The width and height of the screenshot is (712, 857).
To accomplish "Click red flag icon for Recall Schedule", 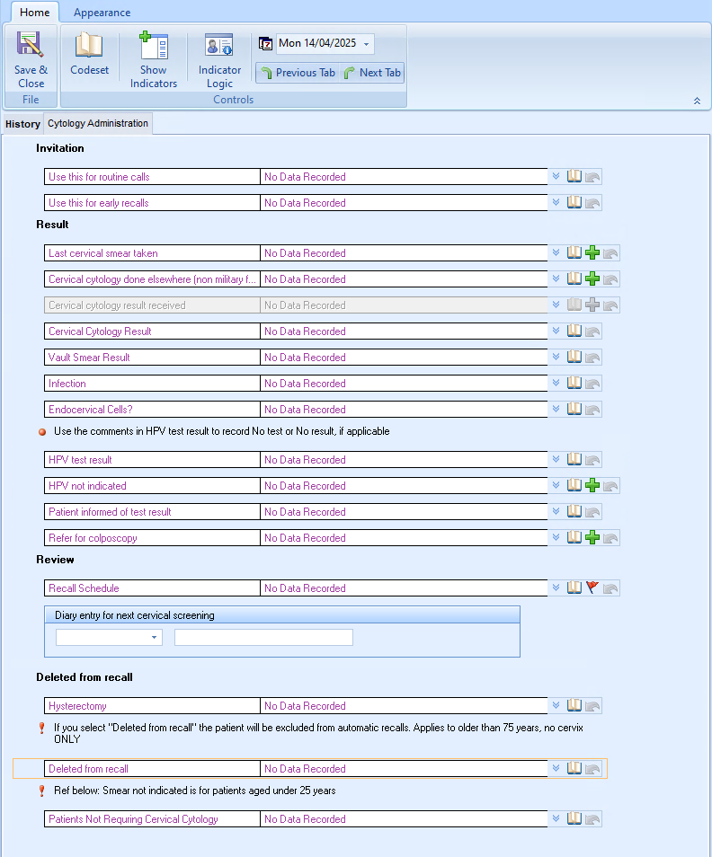I will 592,588.
